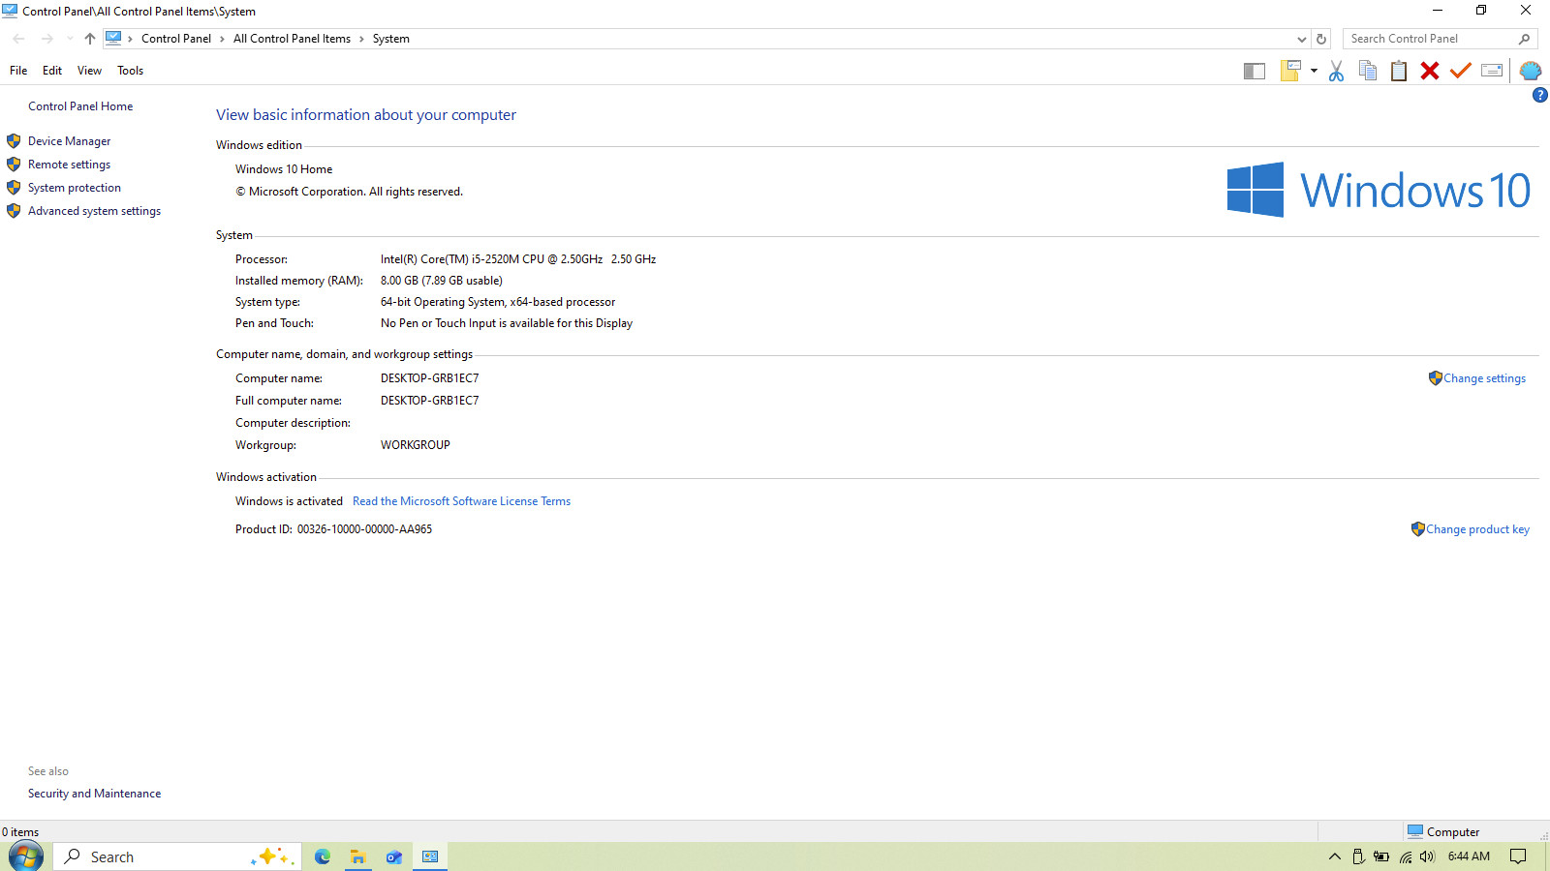Expand chevron after All Control Panel Items
This screenshot has height=871, width=1550.
pos(361,39)
